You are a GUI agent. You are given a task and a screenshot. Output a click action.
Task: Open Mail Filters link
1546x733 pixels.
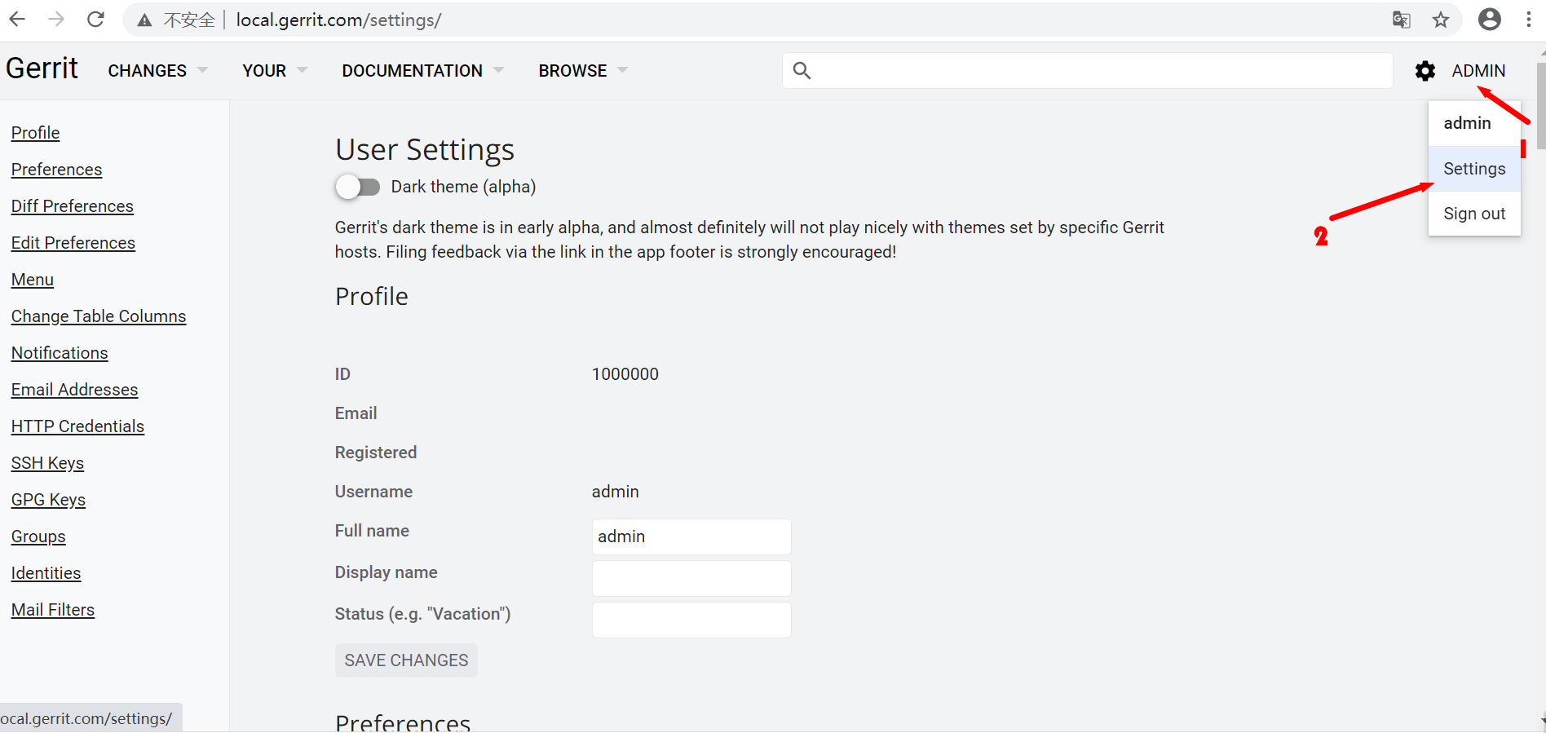pos(53,610)
